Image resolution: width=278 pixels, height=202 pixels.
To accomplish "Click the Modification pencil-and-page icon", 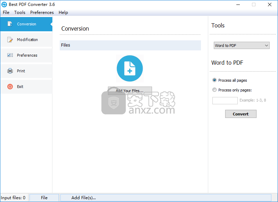I will coord(10,40).
